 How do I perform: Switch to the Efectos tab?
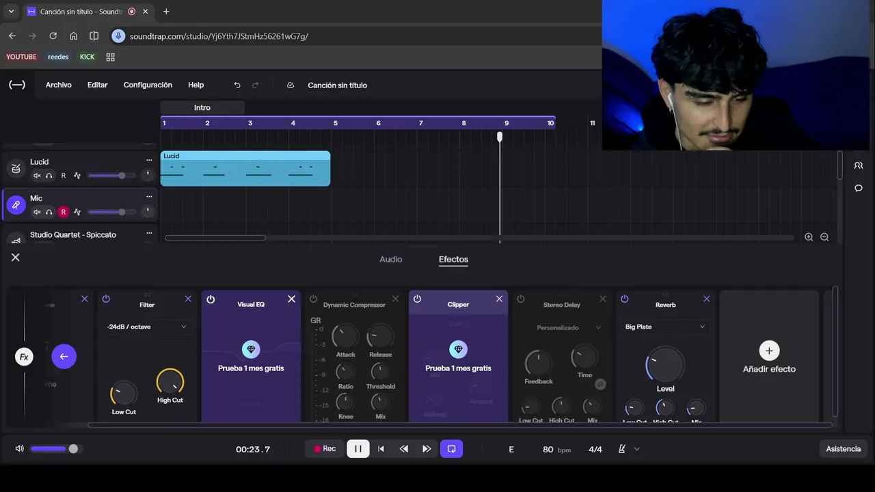(x=453, y=259)
